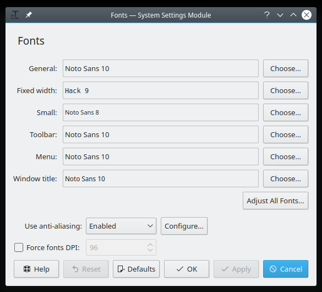Click the Hack 9 fixed width preview
The image size is (322, 292).
(161, 90)
